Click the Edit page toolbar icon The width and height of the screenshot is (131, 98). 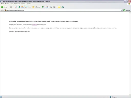tap(54, 7)
